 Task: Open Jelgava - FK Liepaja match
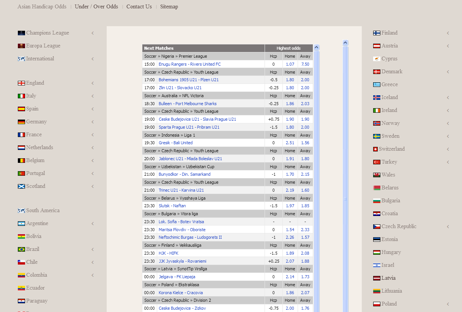(177, 277)
